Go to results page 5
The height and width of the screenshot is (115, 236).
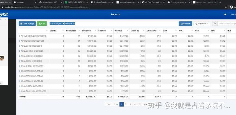[139, 104]
